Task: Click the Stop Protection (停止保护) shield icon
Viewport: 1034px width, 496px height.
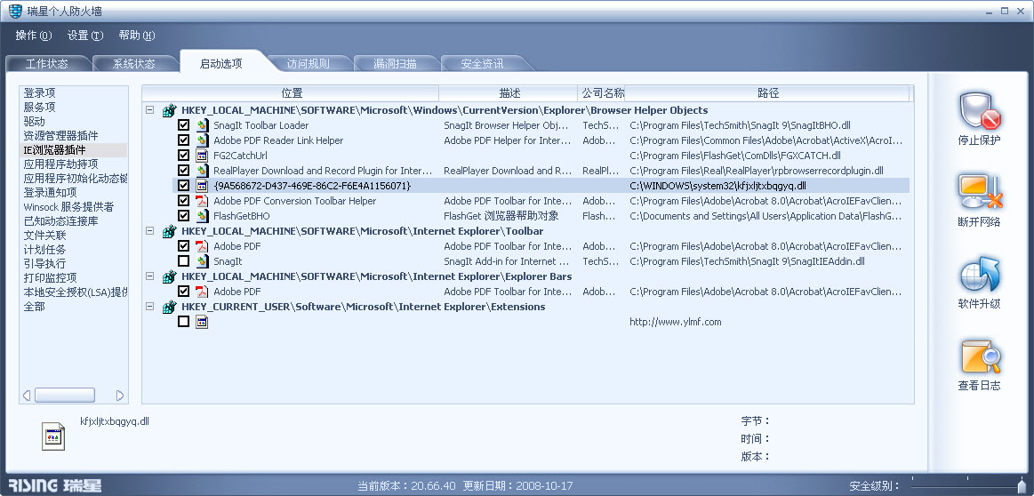Action: tap(980, 111)
